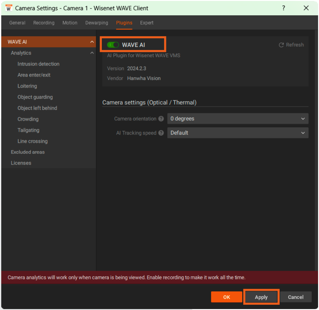Collapse the Analytics section chevron
Viewport: 319px width, 310px height.
(92, 53)
